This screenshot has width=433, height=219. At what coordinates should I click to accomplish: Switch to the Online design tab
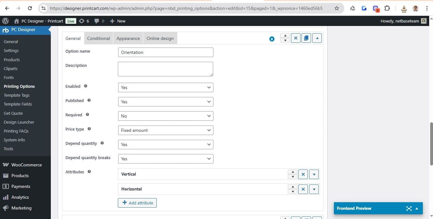[x=160, y=38]
